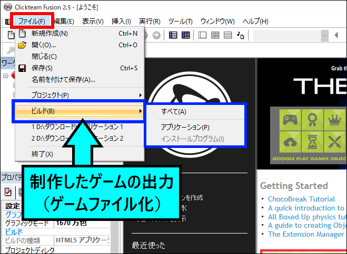The width and height of the screenshot is (347, 254).
Task: Select 閉じる(C) menu entry
Action: [x=80, y=57]
